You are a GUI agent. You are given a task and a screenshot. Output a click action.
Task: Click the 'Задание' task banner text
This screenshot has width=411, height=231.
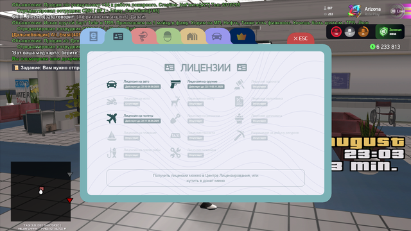coord(50,68)
